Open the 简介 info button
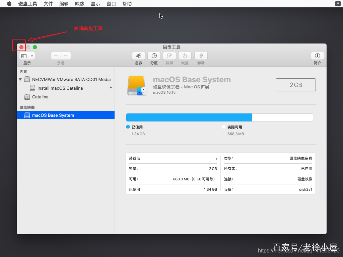 click(x=318, y=56)
